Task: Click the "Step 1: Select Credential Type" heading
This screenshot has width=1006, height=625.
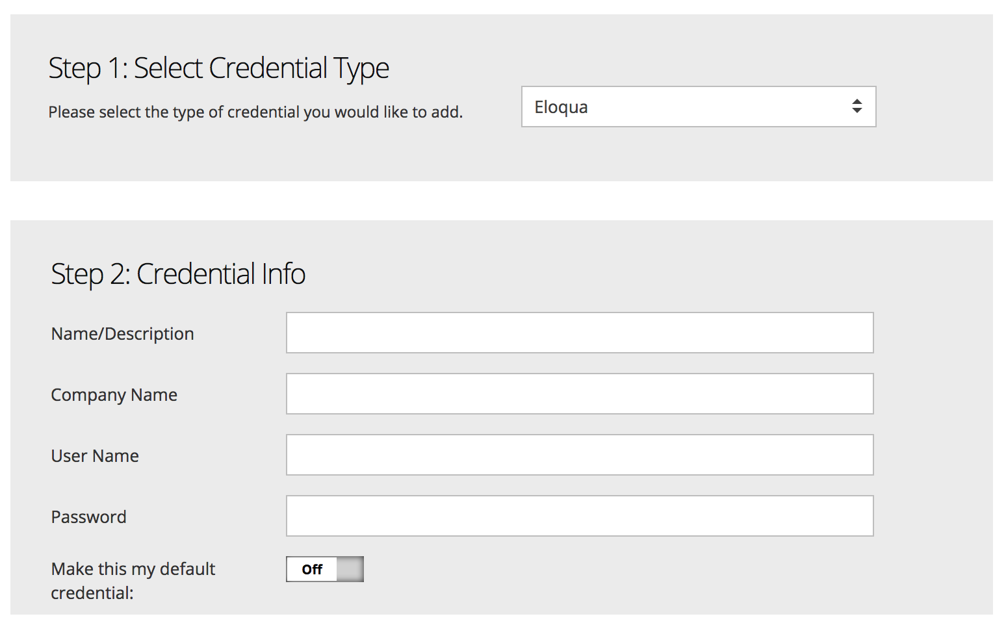Action: tap(218, 68)
